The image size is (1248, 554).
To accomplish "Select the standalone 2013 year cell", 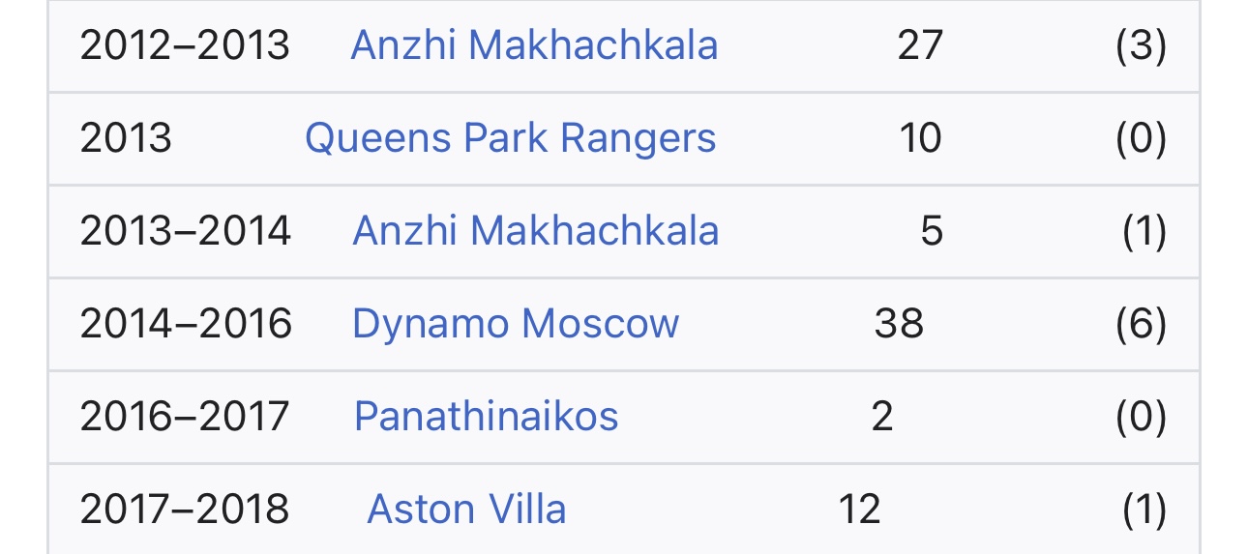I will (126, 139).
